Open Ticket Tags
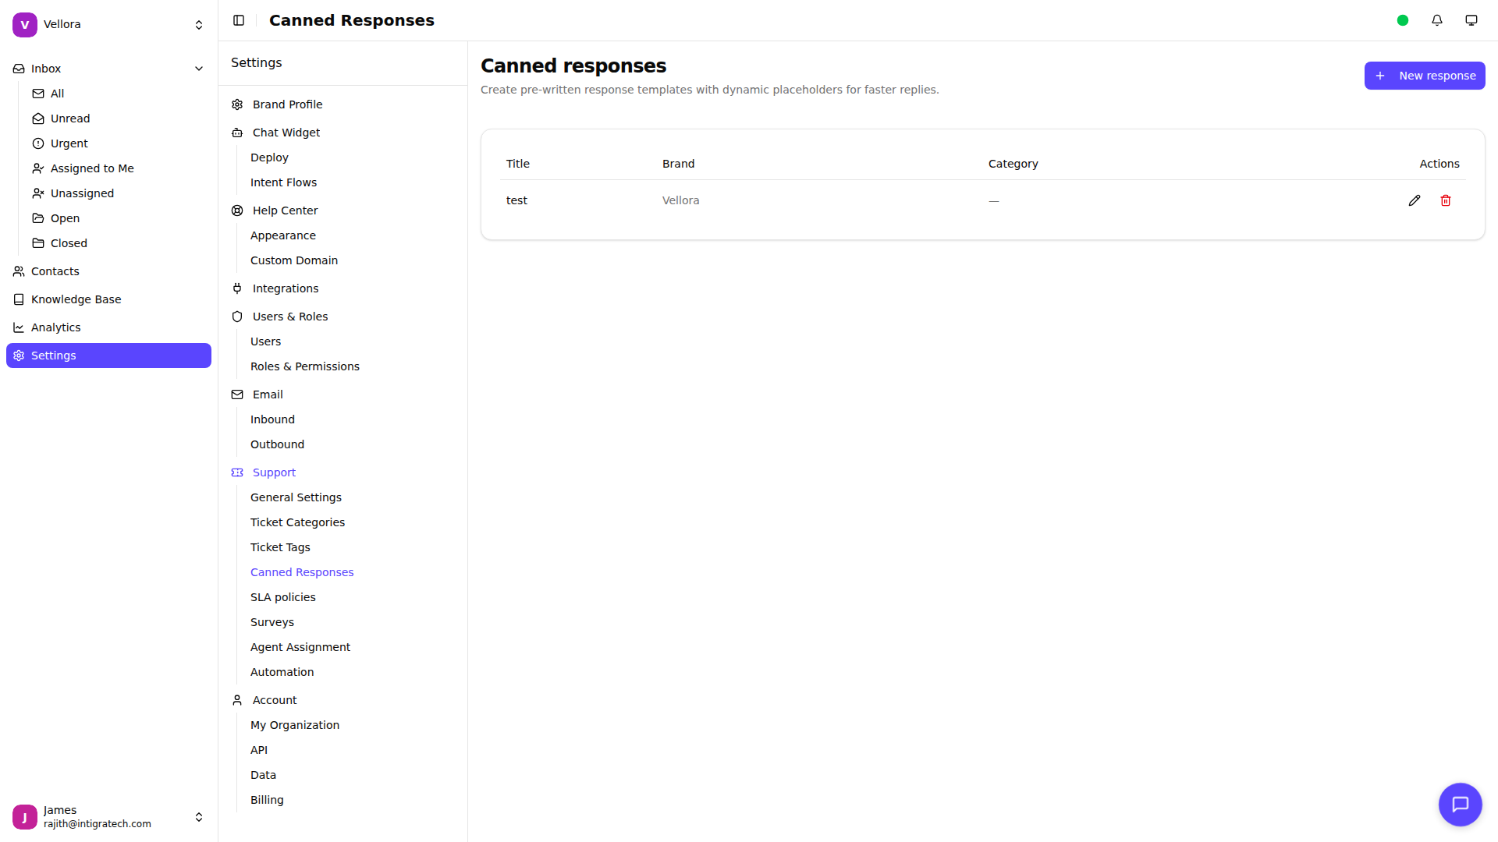1498x842 pixels. point(280,547)
